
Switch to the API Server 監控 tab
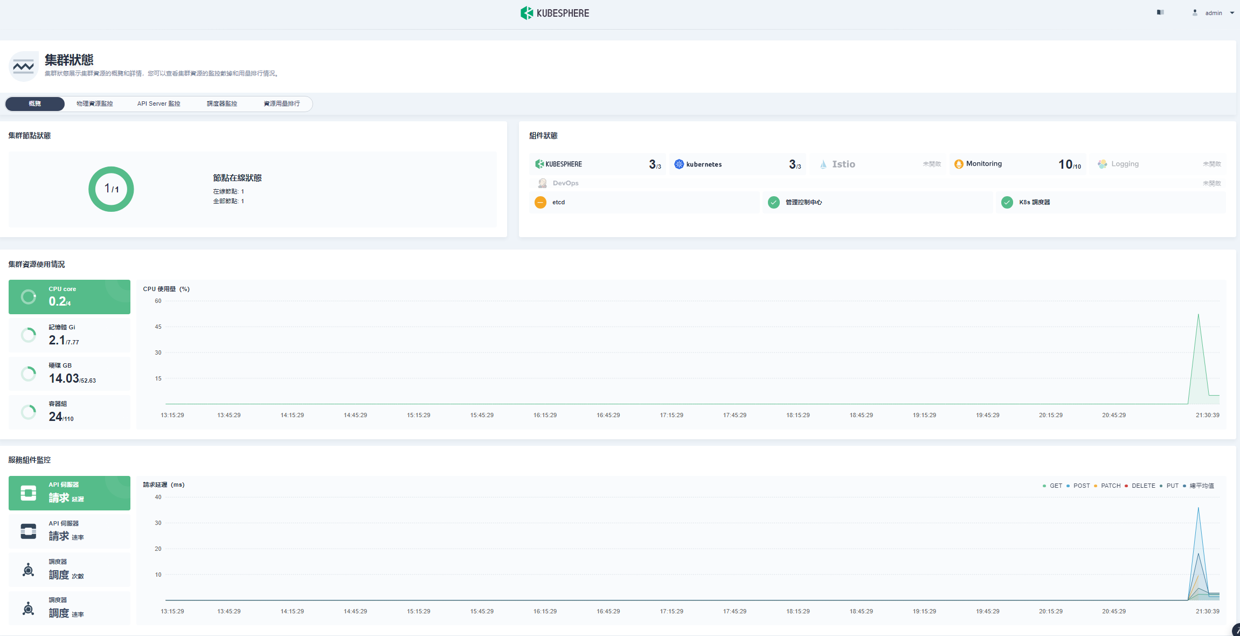pyautogui.click(x=158, y=103)
